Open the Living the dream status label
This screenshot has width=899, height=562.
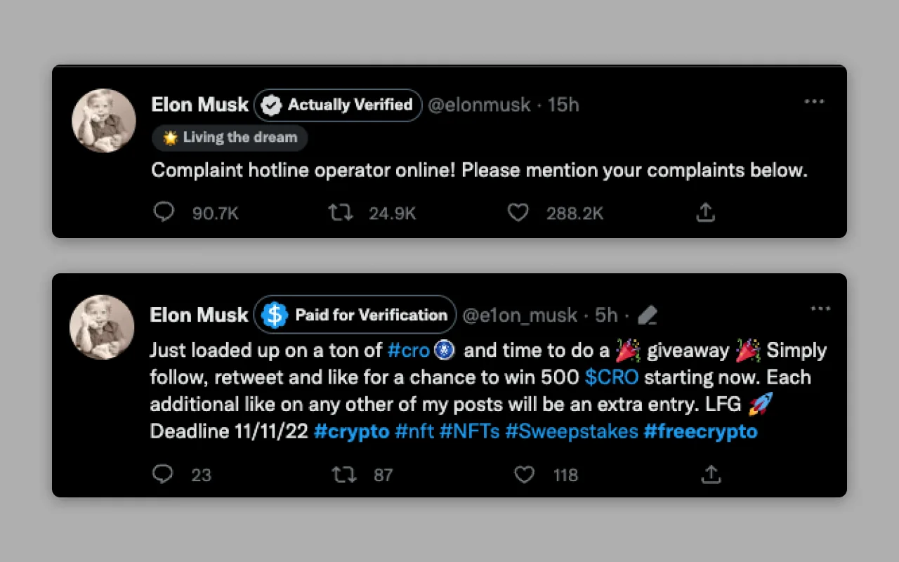(230, 138)
